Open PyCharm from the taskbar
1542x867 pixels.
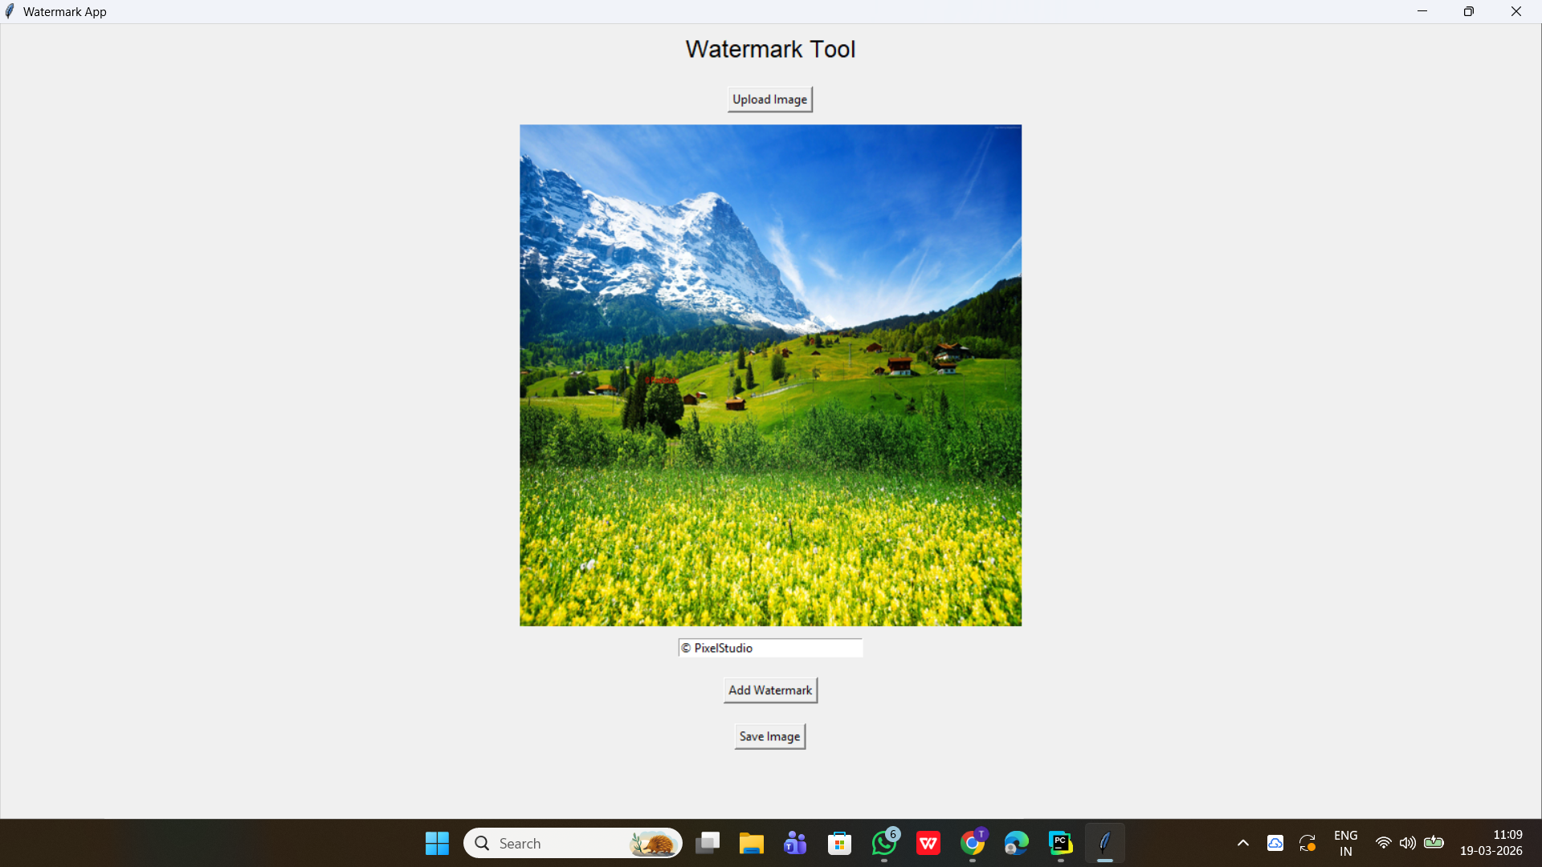[x=1060, y=843]
